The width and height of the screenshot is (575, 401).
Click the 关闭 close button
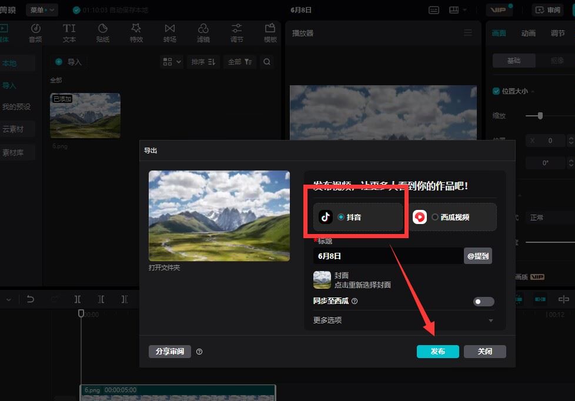(x=485, y=352)
